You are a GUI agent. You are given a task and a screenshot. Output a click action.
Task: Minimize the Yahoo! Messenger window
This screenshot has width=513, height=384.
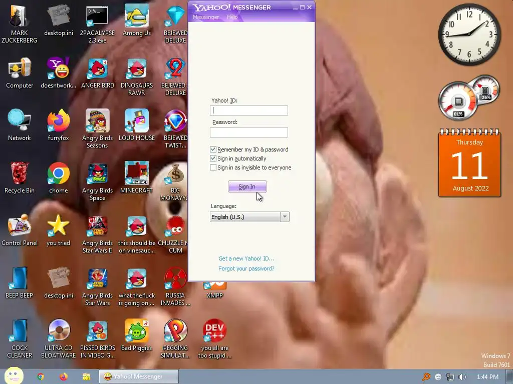(x=295, y=7)
